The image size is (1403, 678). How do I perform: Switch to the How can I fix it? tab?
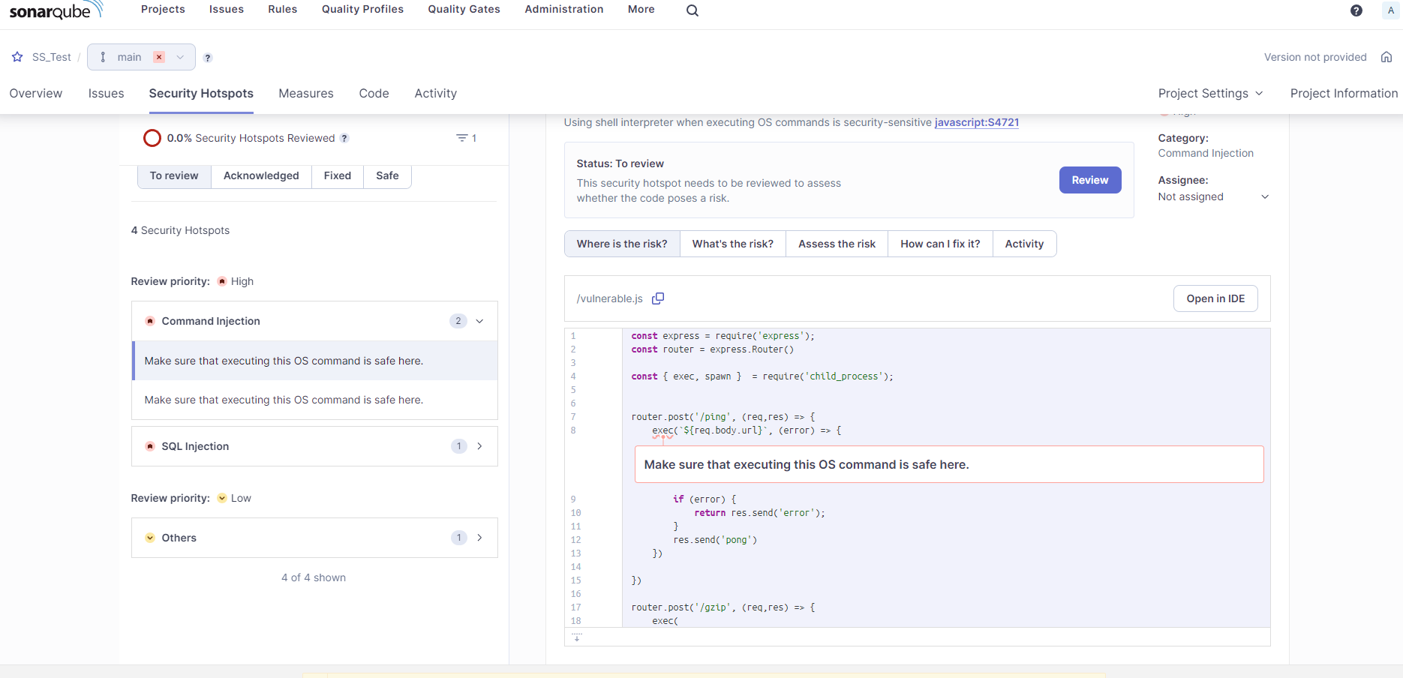[x=940, y=244]
